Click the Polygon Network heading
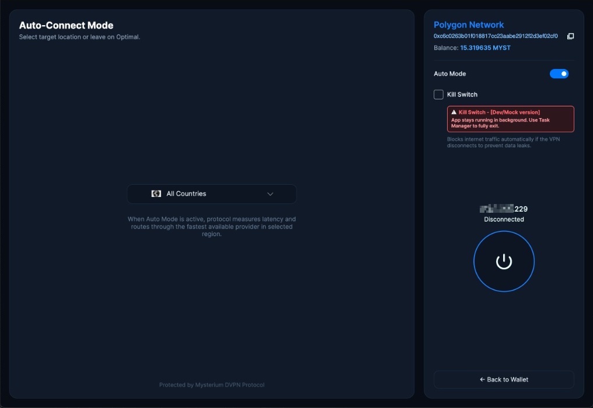 [x=469, y=25]
